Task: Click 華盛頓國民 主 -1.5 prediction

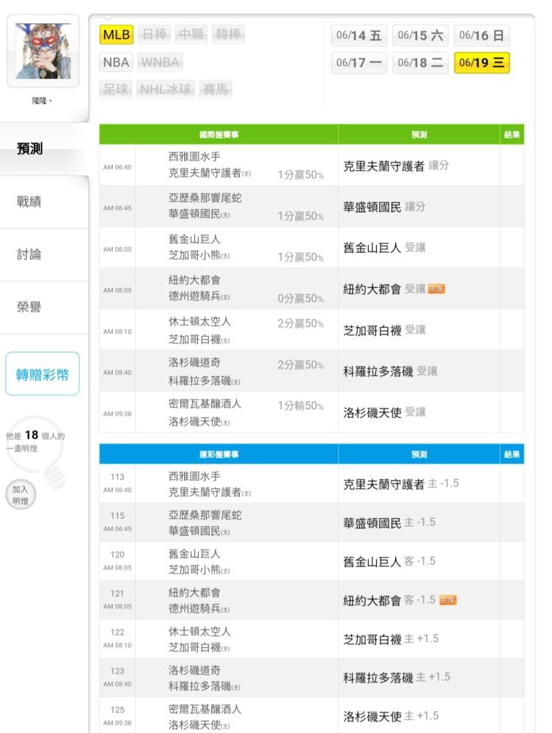Action: tap(389, 523)
